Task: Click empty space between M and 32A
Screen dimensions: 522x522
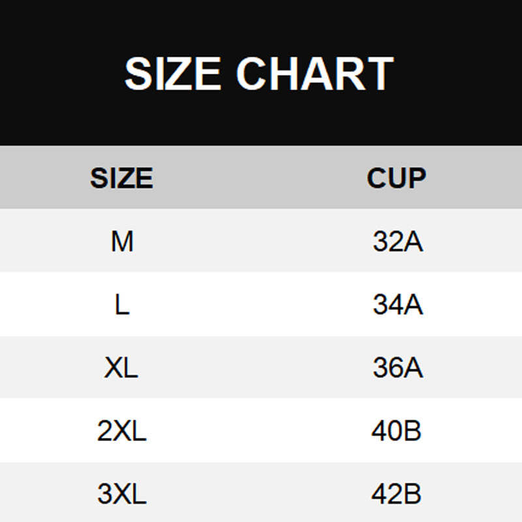Action: (x=261, y=242)
